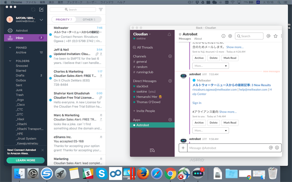The height and width of the screenshot is (182, 292).
Task: Start a direct message with the plus icon
Action: 170,81
